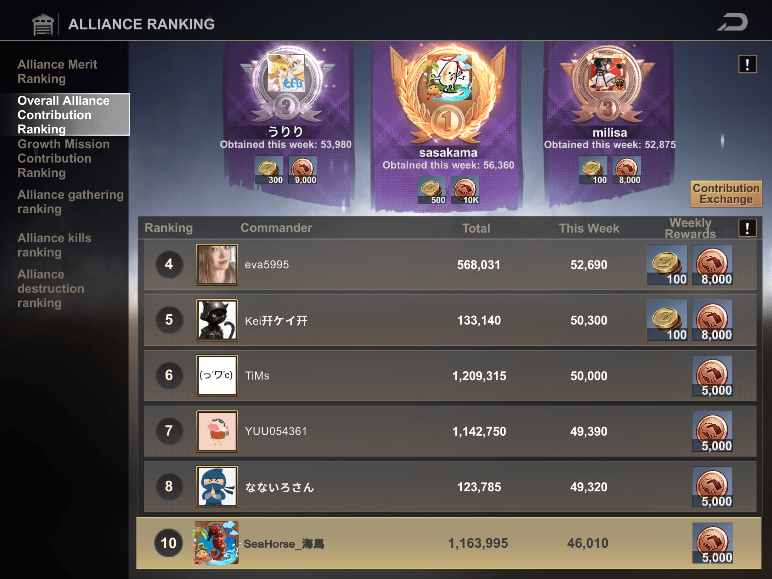Select the SeaHorse_海馬 ranking row

449,543
